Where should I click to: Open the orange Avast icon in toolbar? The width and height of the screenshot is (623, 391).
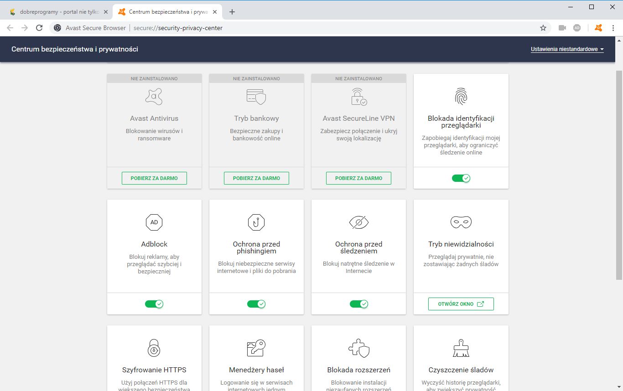click(598, 28)
